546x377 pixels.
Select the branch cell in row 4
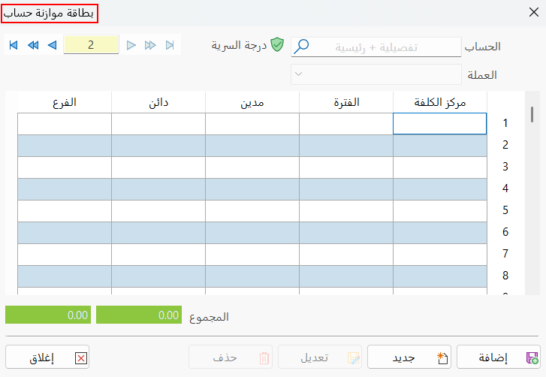tap(65, 189)
